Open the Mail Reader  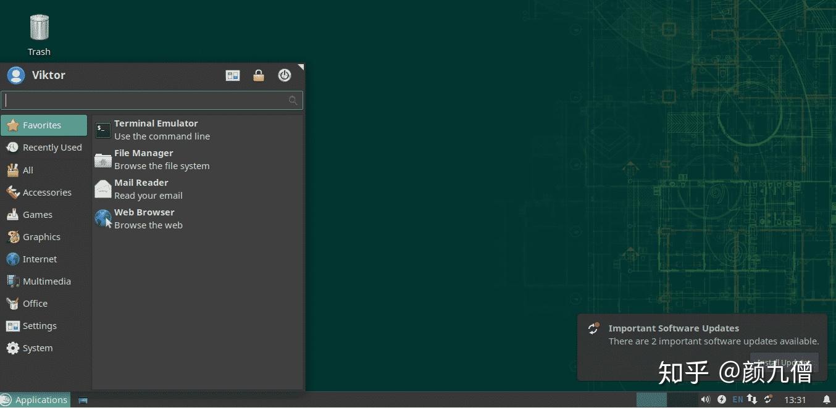tap(141, 188)
